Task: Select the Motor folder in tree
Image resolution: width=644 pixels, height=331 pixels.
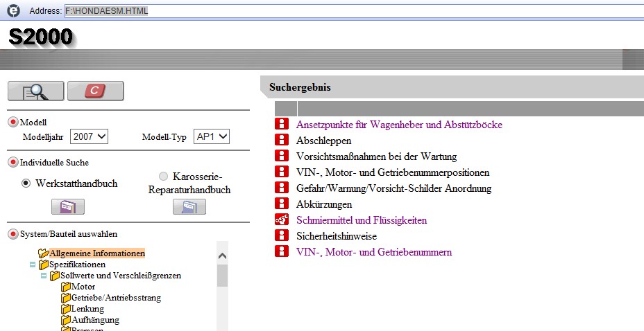Action: tap(83, 287)
